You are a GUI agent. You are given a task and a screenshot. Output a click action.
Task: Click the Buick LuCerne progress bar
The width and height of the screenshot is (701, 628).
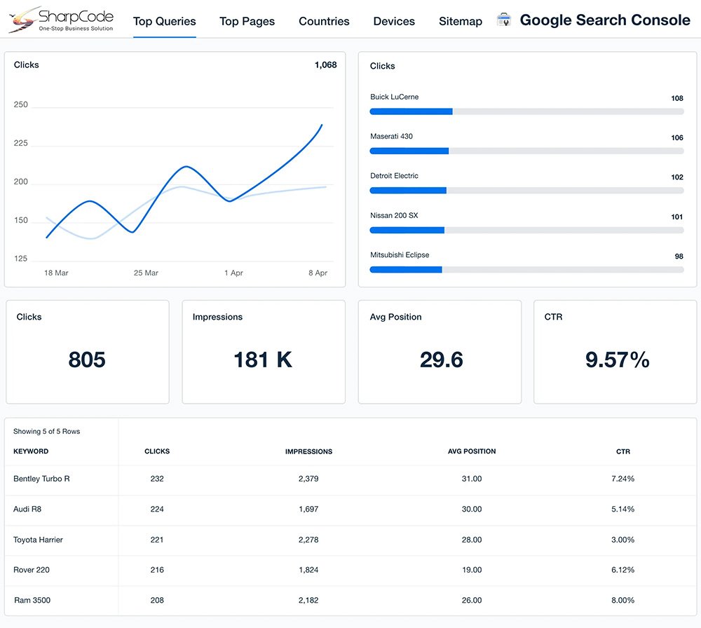(526, 111)
